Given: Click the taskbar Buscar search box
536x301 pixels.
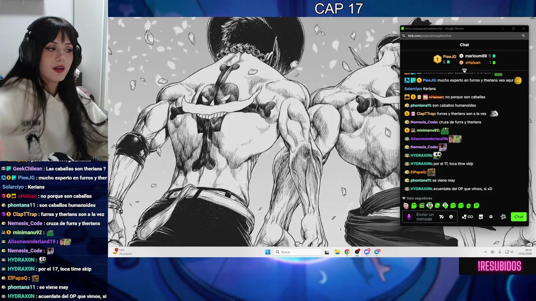Looking at the screenshot, I should pyautogui.click(x=298, y=252).
